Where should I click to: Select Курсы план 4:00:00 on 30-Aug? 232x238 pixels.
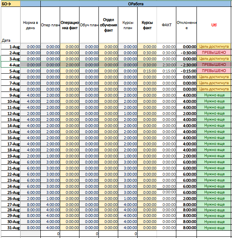128,222
